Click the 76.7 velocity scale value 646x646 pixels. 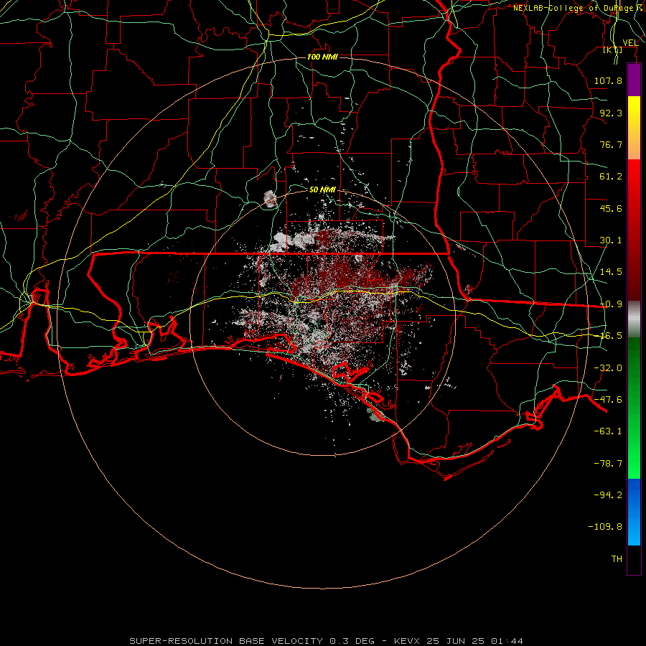click(611, 144)
